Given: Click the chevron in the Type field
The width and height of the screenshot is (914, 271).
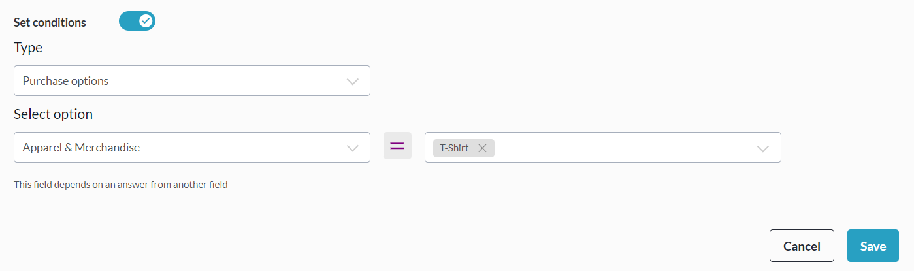Looking at the screenshot, I should click(353, 82).
